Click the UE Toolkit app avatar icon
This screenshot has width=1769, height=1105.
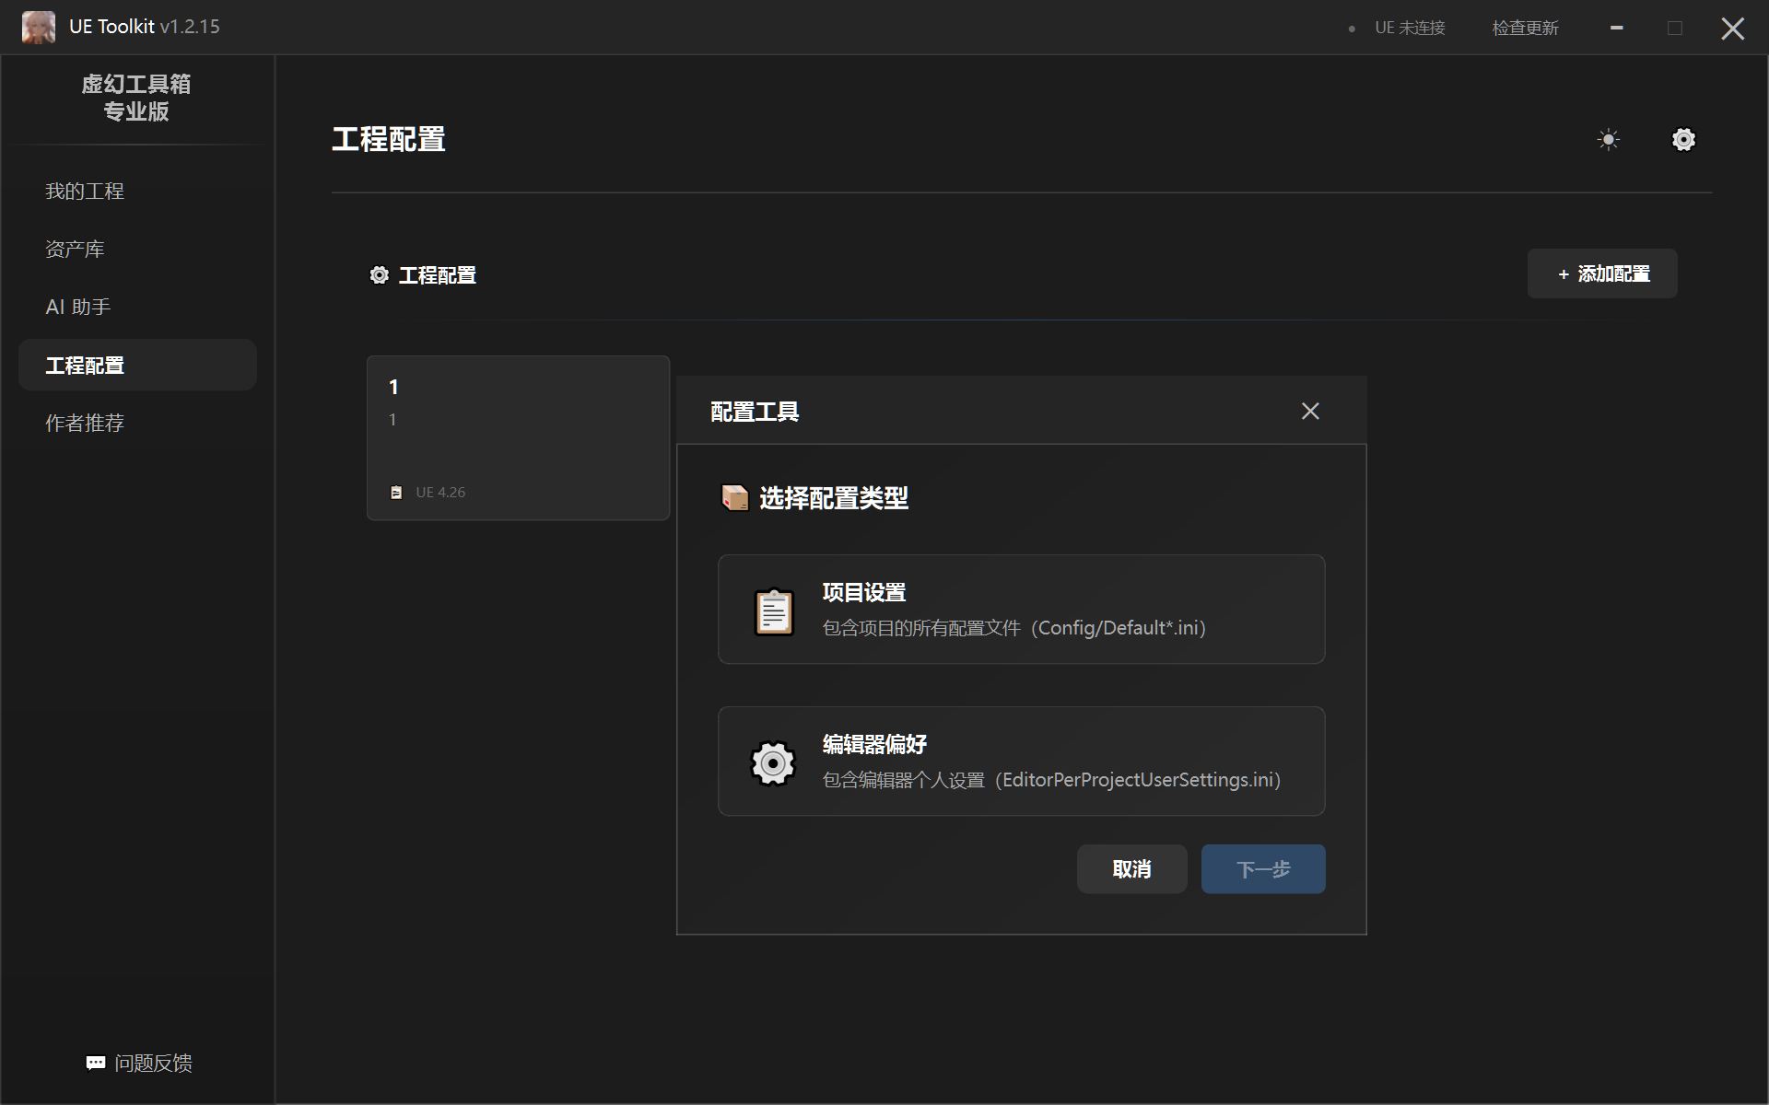coord(39,28)
